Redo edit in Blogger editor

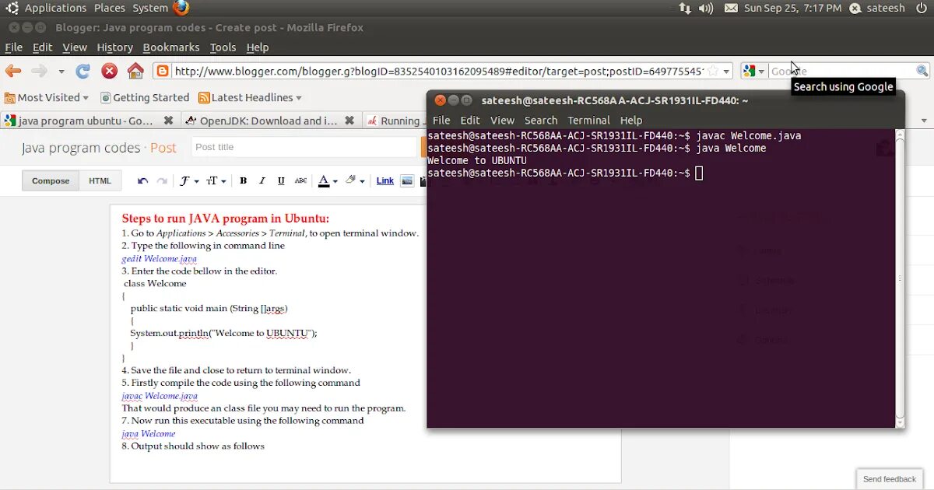(162, 180)
